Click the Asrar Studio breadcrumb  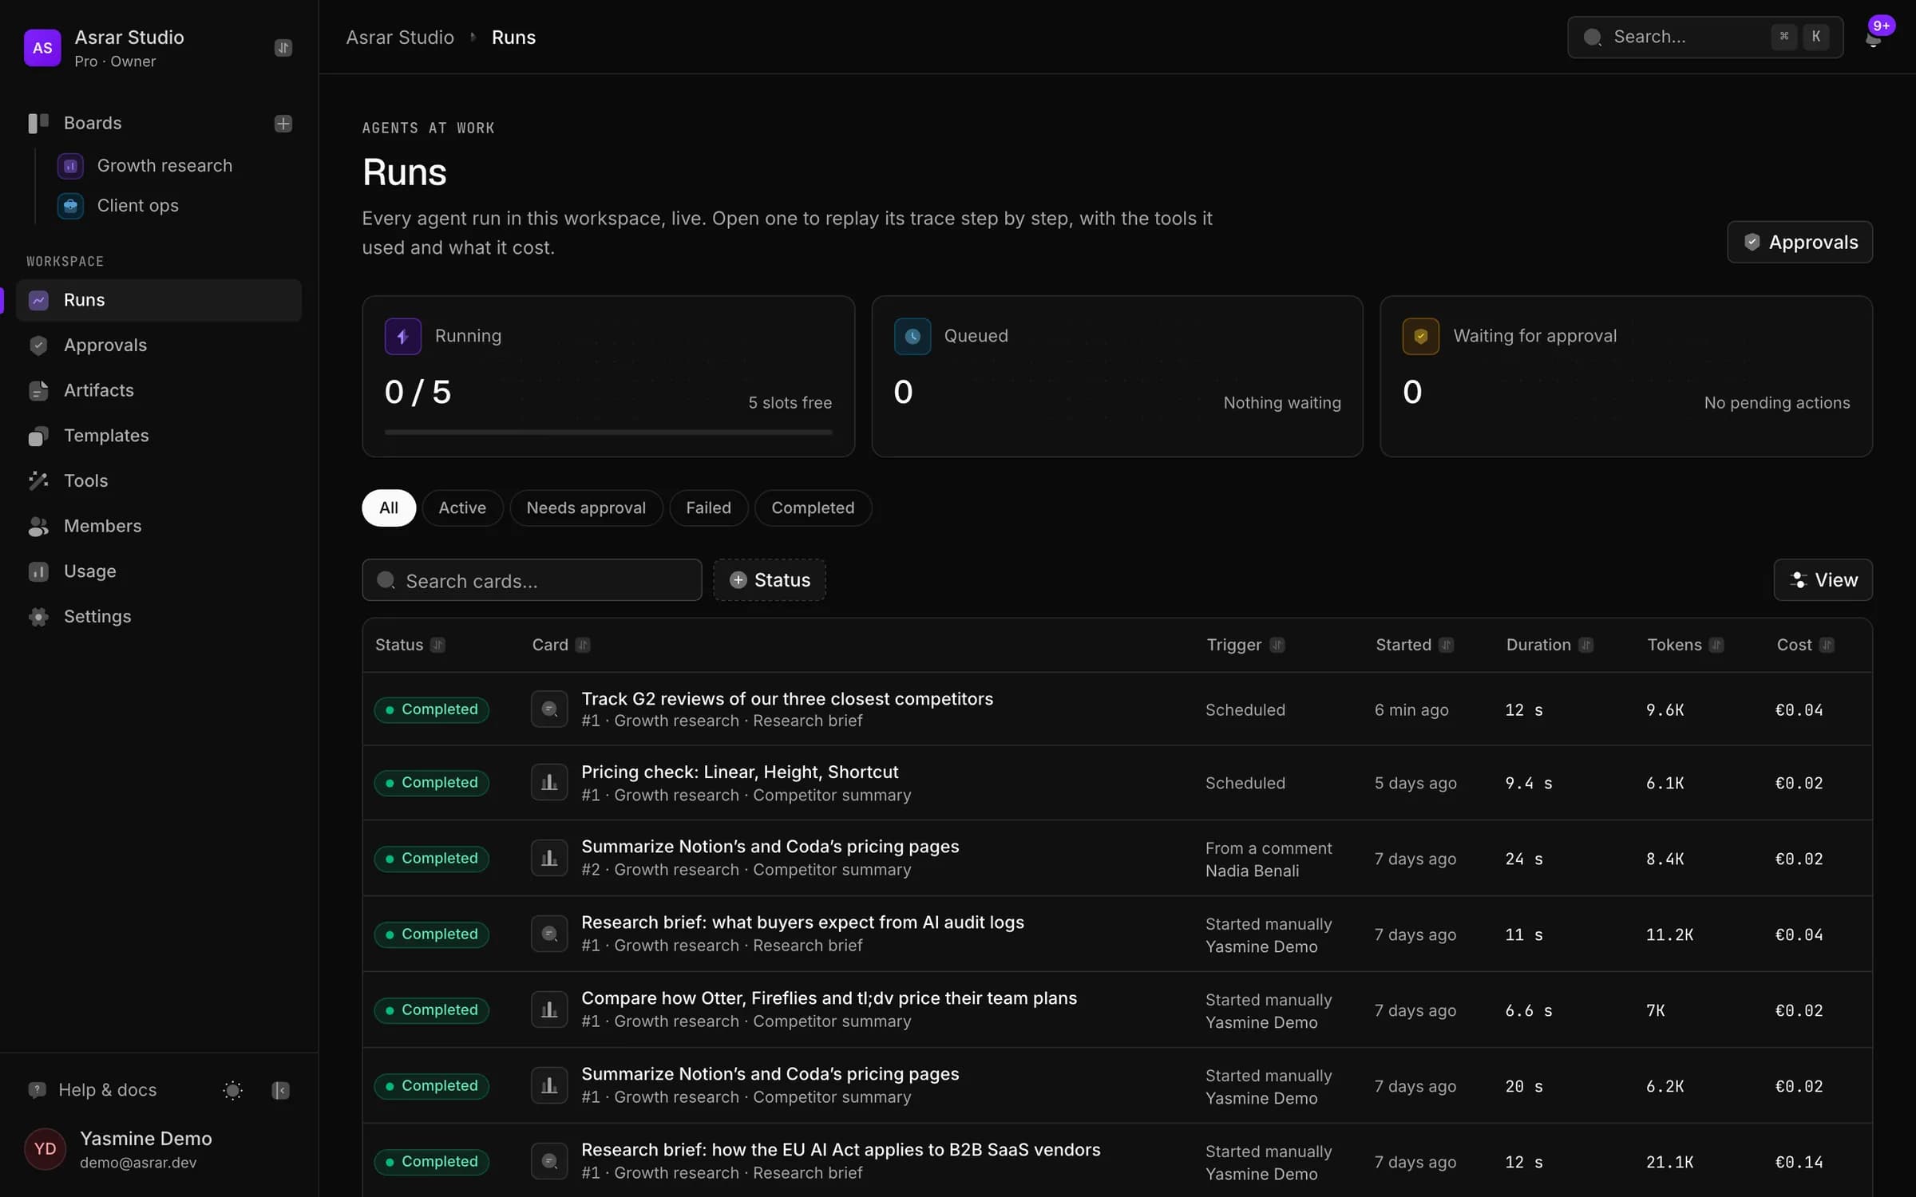pyautogui.click(x=400, y=38)
